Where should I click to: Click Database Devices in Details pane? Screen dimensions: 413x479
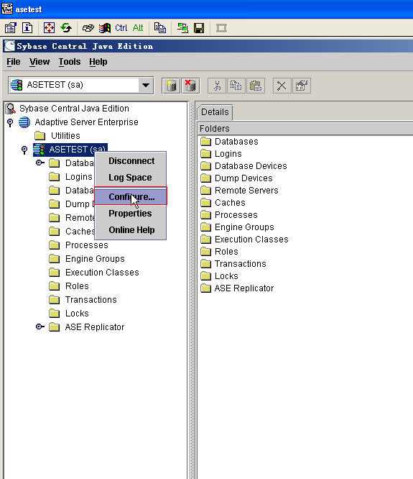coord(251,166)
